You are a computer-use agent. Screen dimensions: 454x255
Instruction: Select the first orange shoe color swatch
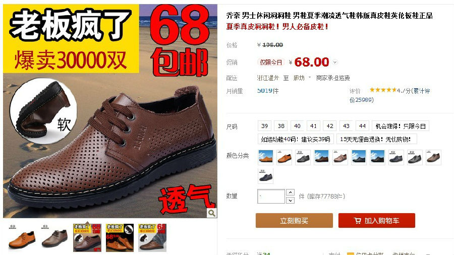(265, 158)
